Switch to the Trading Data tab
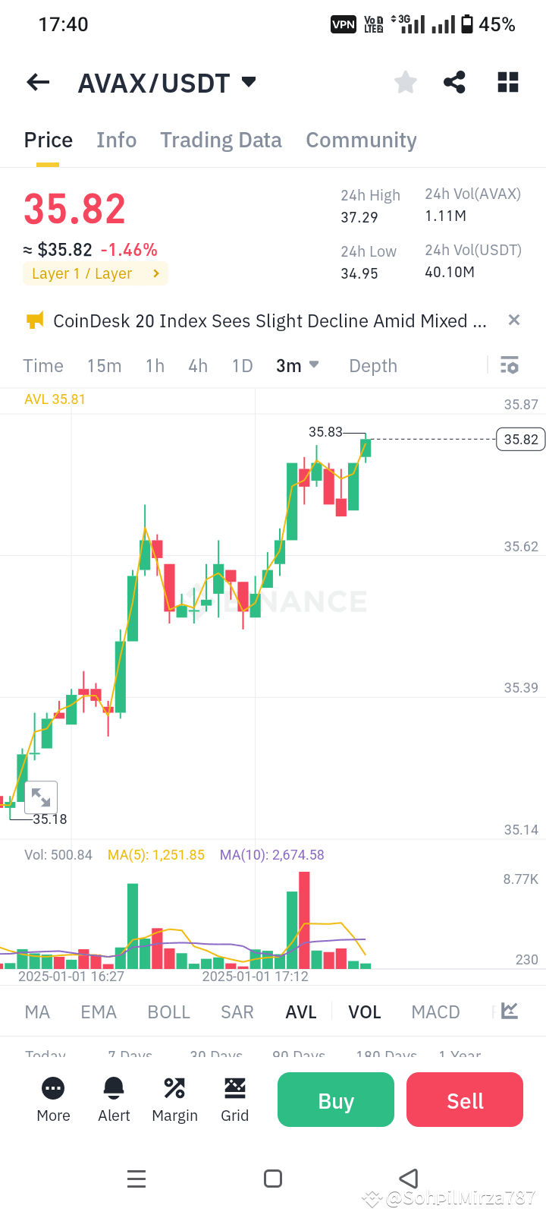The image size is (546, 1215). (x=221, y=140)
